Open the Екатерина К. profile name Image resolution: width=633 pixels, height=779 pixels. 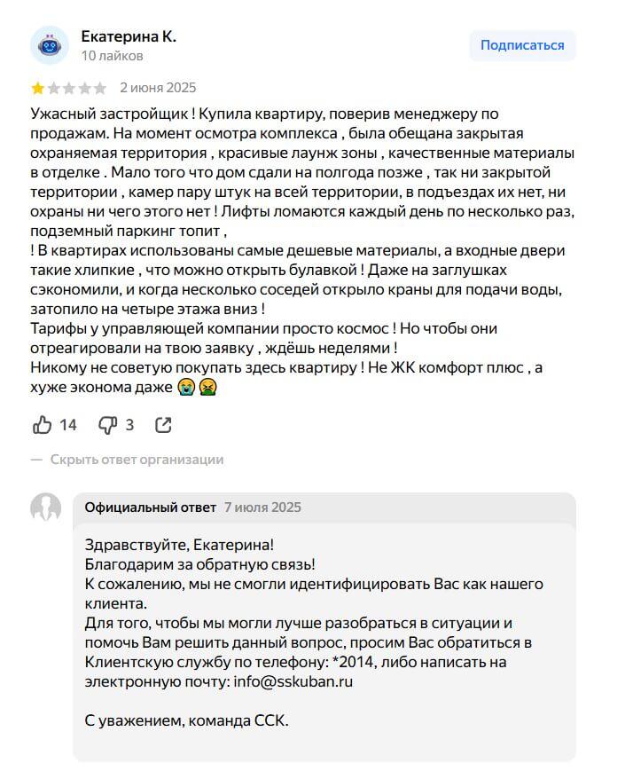tap(129, 36)
